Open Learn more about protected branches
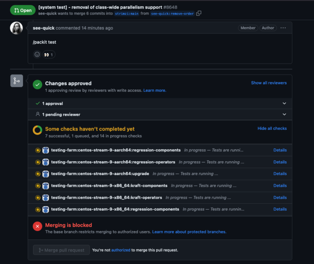 [189, 232]
